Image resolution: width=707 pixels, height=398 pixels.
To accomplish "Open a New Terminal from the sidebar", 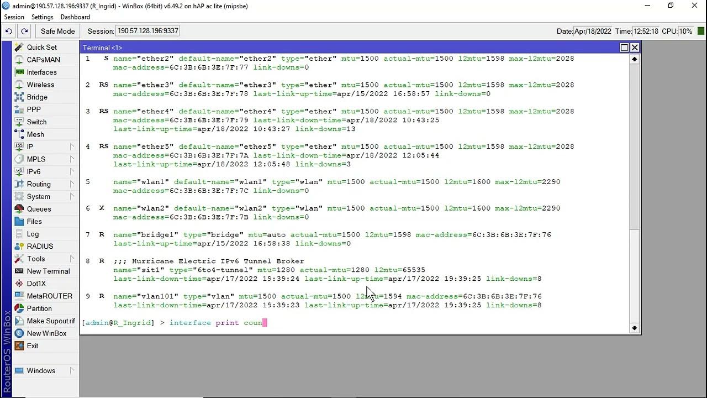I will point(48,271).
